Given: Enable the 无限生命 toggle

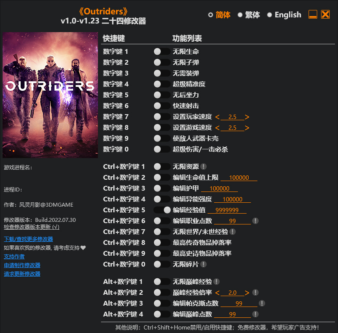Looking at the screenshot, I should click(162, 51).
